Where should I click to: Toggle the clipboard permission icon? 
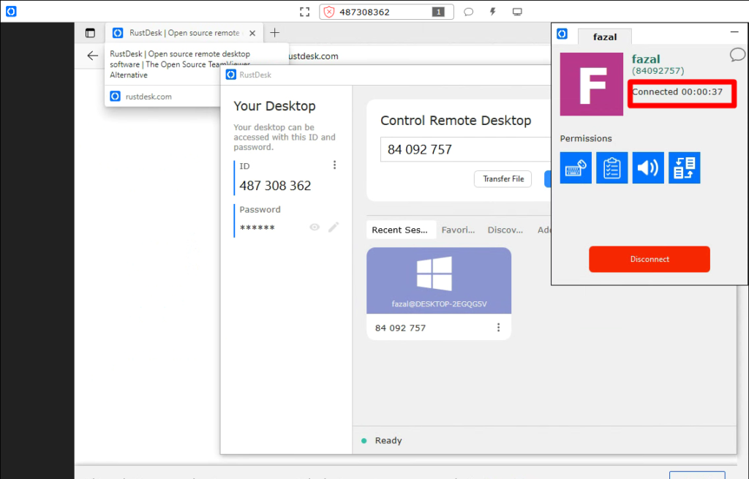coord(612,167)
